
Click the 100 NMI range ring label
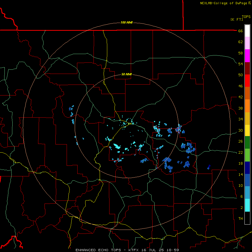coord(127,22)
